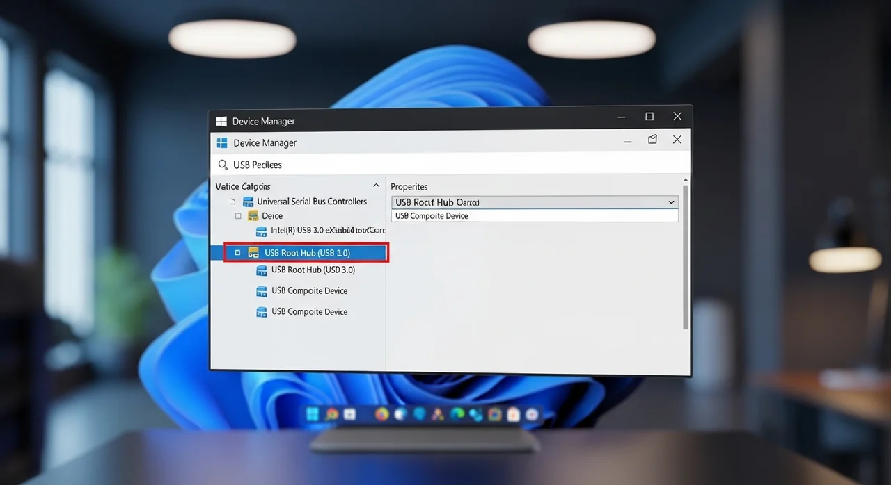Select USB Composite Device in the dropdown list
This screenshot has height=485, width=891.
[x=432, y=216]
